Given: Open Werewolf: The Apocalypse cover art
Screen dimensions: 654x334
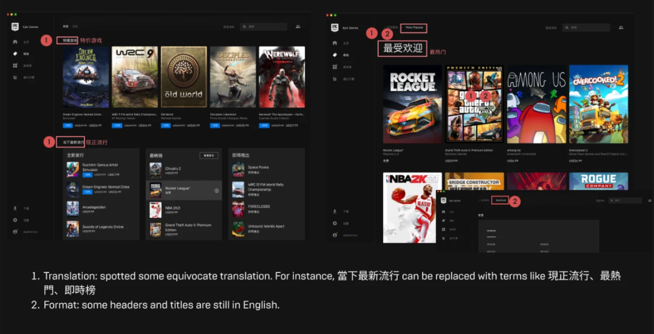Looking at the screenshot, I should pos(282,77).
